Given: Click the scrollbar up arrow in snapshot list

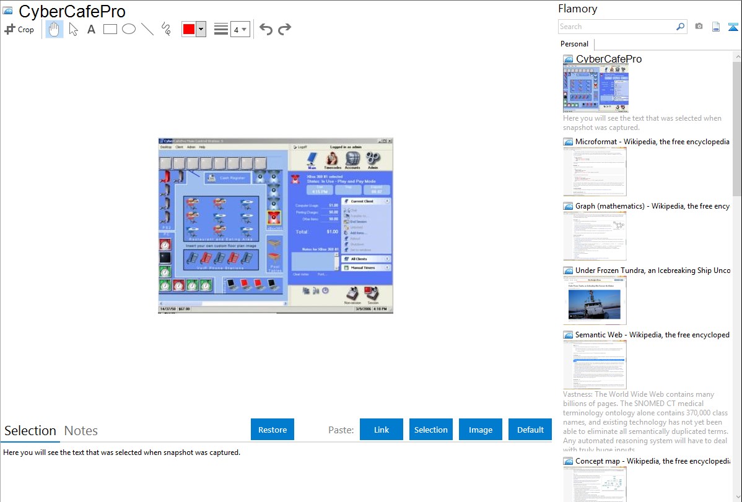Looking at the screenshot, I should (737, 56).
